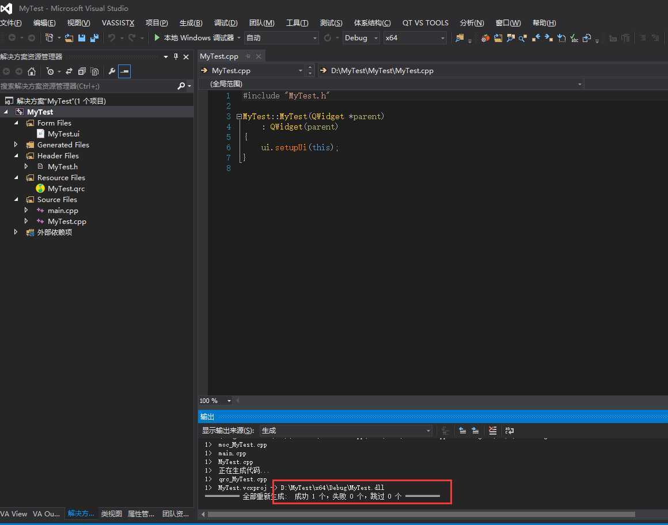Go to previous message in output

[462, 431]
